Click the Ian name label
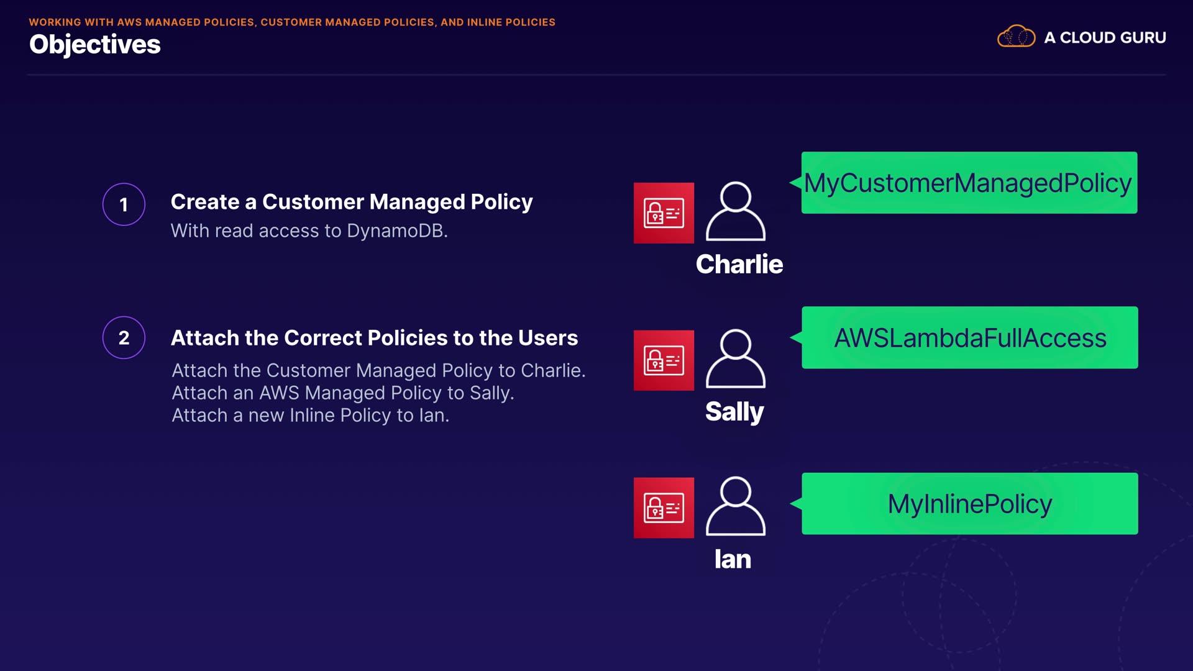This screenshot has width=1193, height=671. tap(733, 559)
